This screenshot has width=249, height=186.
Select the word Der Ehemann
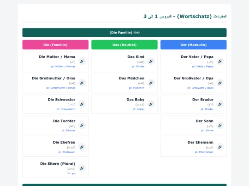[x=201, y=142]
